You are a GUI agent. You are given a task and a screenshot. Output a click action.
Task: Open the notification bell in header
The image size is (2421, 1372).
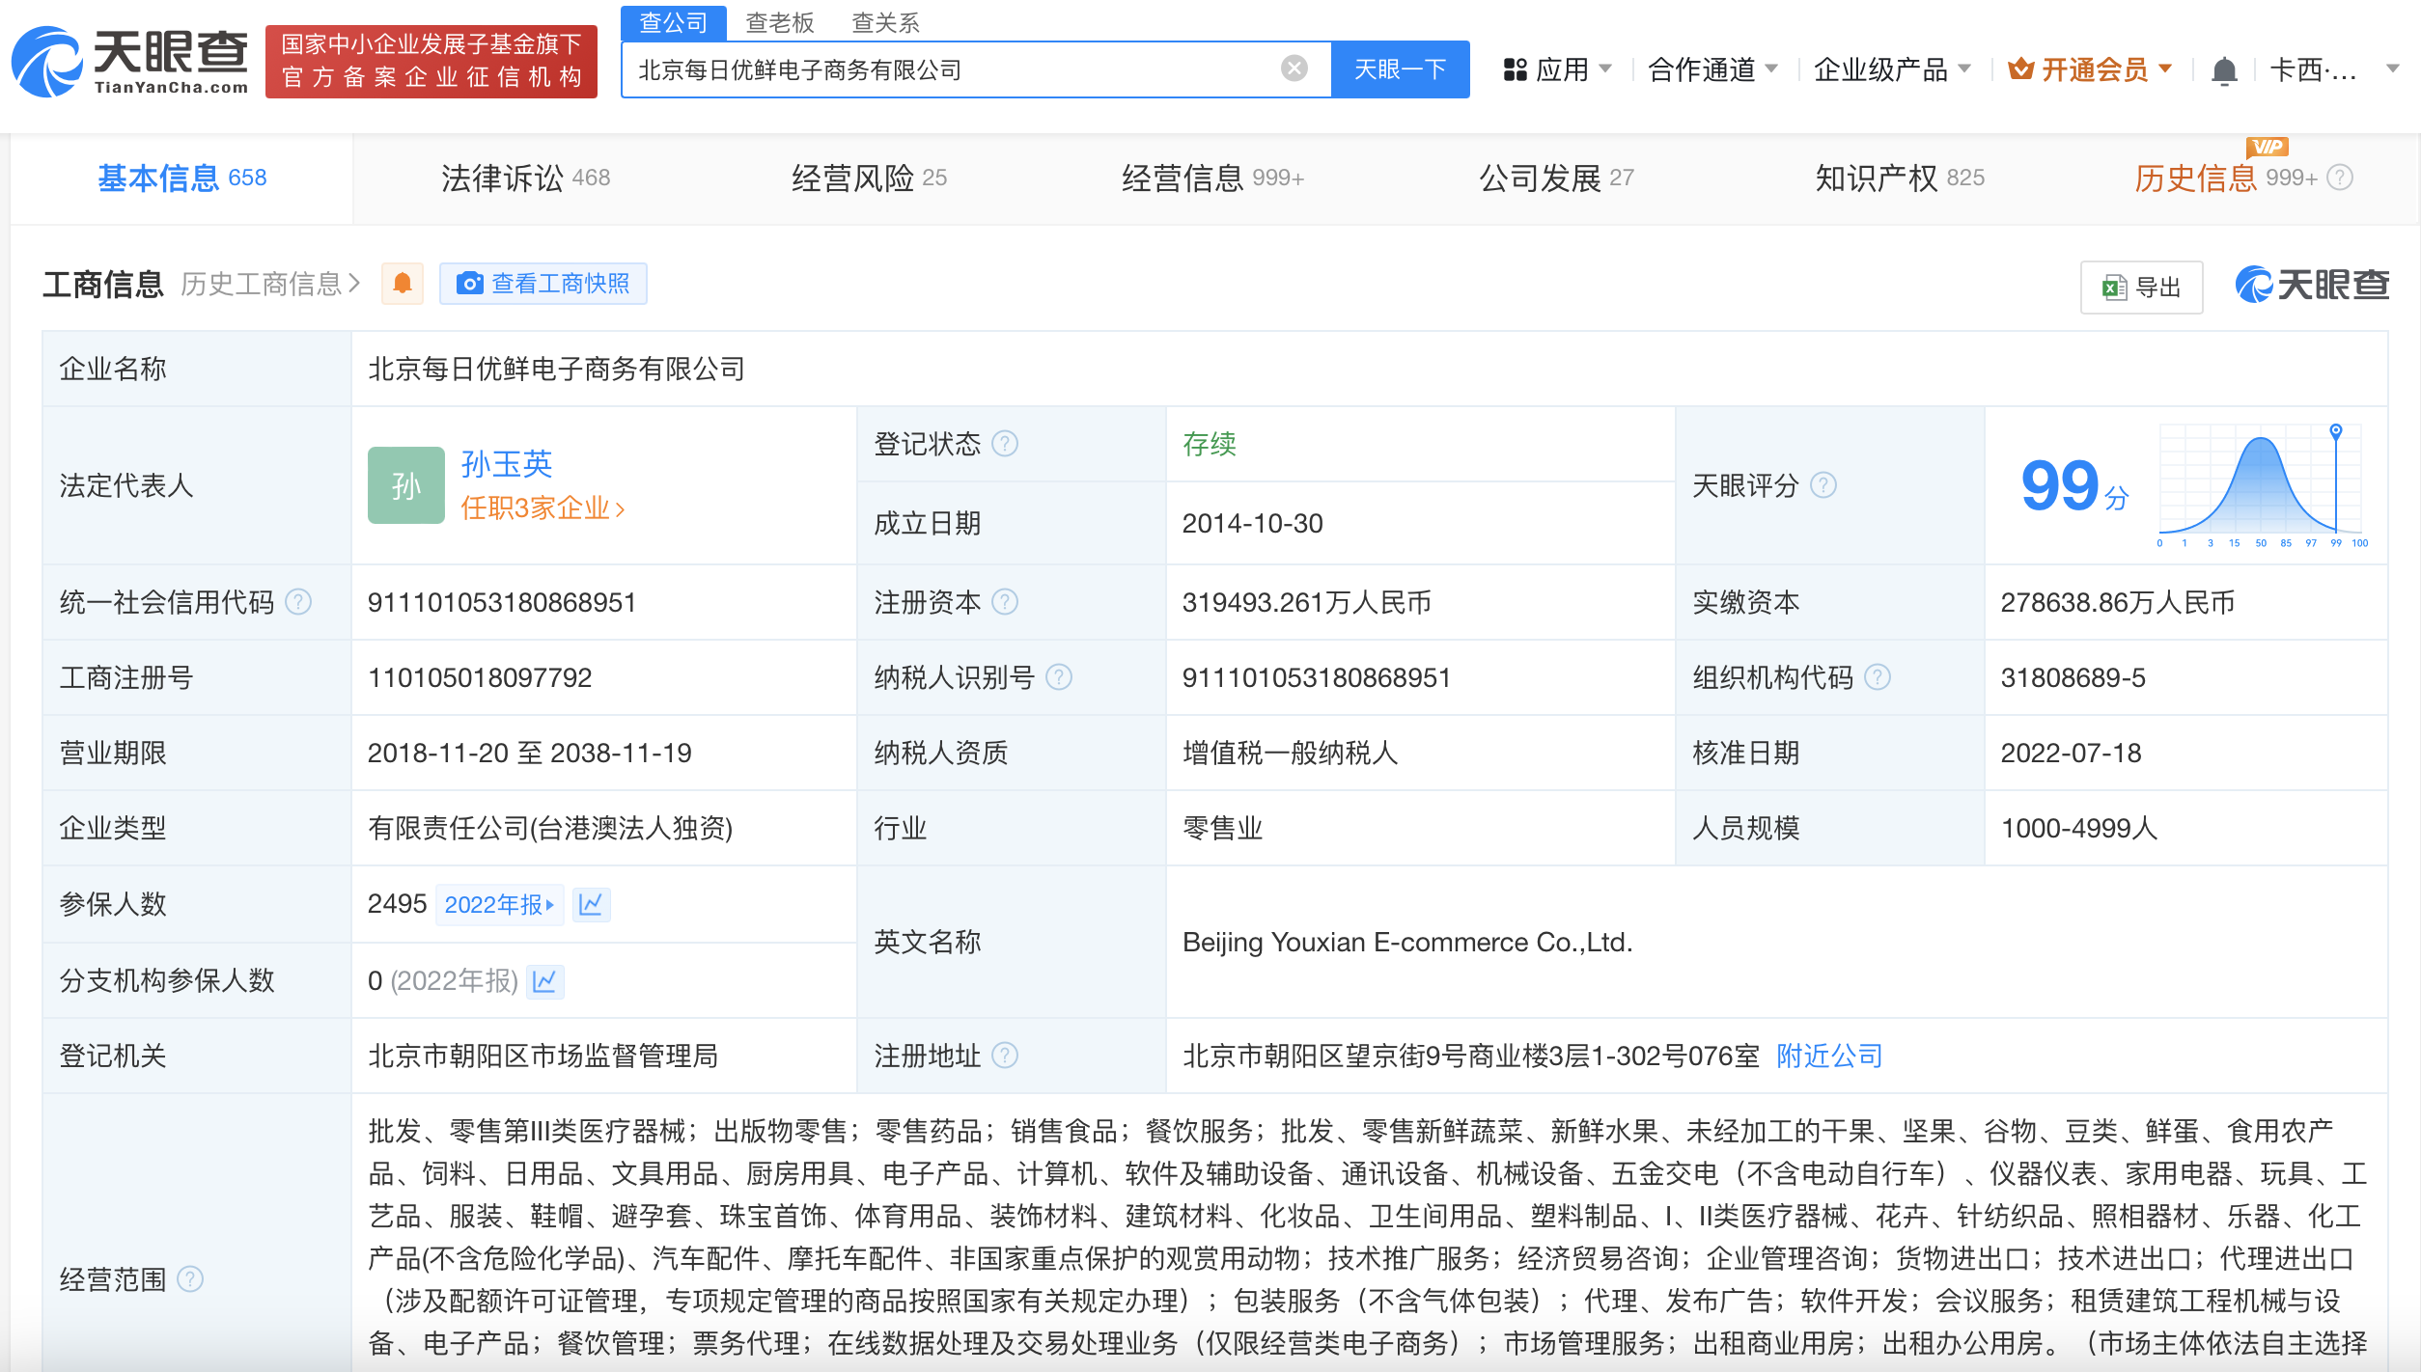tap(2223, 70)
